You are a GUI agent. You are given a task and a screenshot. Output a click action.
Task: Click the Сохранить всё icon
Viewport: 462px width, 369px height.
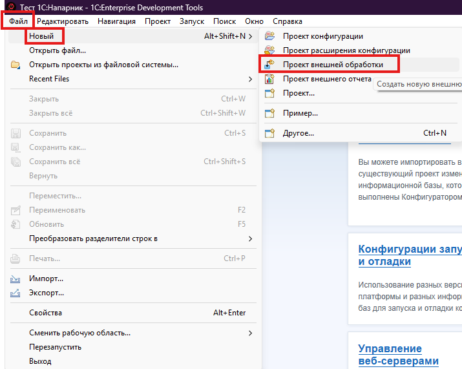click(x=16, y=162)
